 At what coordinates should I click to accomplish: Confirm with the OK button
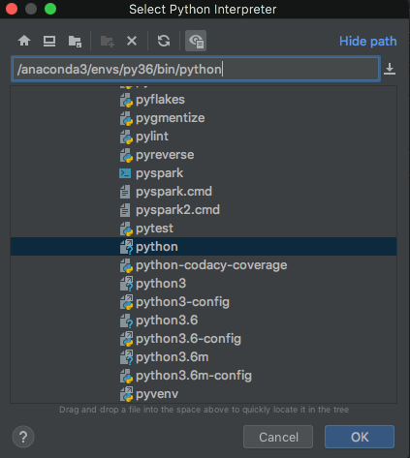click(360, 437)
